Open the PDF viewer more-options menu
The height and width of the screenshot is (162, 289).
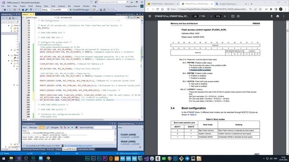284,16
